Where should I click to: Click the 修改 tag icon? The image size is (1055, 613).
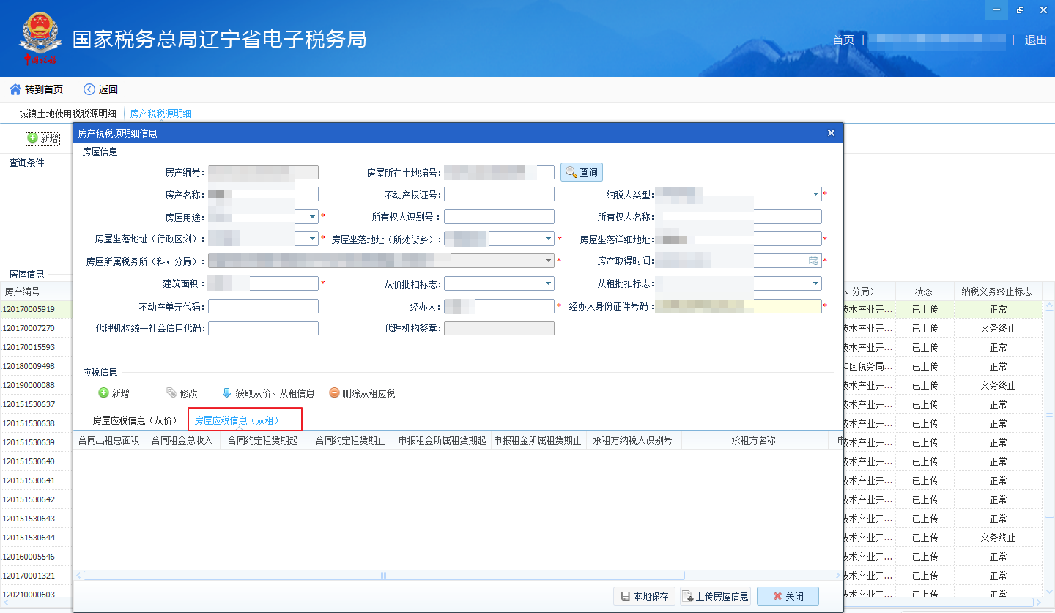171,393
